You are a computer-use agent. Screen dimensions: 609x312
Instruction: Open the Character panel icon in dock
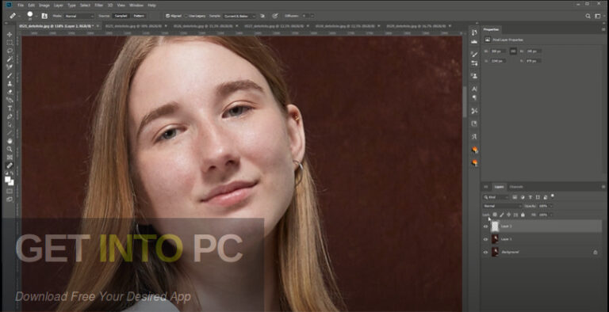pos(474,89)
